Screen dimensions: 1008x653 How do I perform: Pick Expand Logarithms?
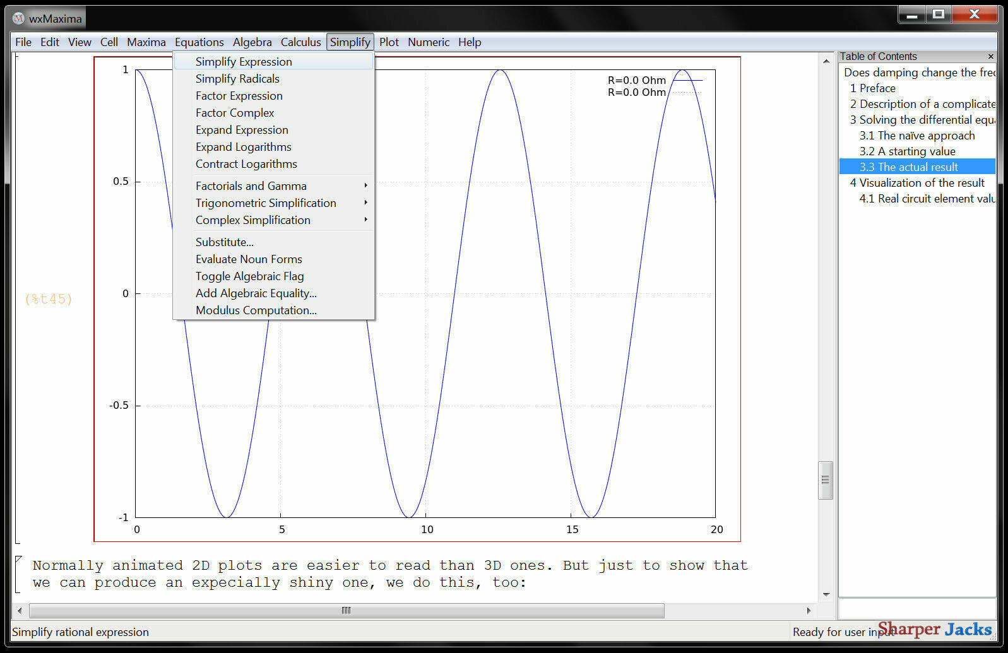click(x=274, y=147)
